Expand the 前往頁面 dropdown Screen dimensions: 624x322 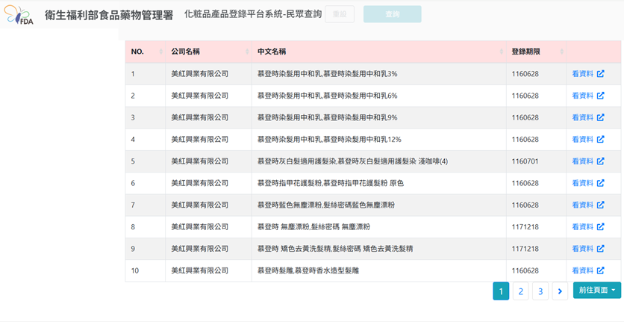tap(597, 290)
